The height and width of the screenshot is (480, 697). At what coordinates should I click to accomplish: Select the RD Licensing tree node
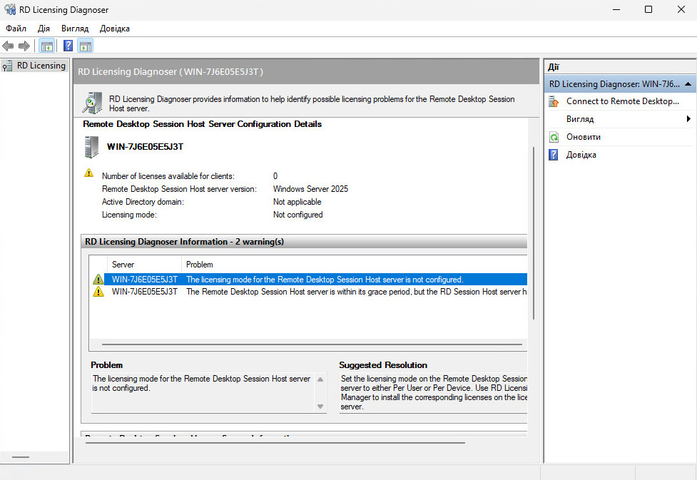coord(34,66)
